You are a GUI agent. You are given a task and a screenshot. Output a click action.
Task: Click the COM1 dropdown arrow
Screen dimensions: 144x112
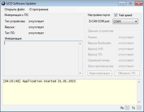[136, 22]
